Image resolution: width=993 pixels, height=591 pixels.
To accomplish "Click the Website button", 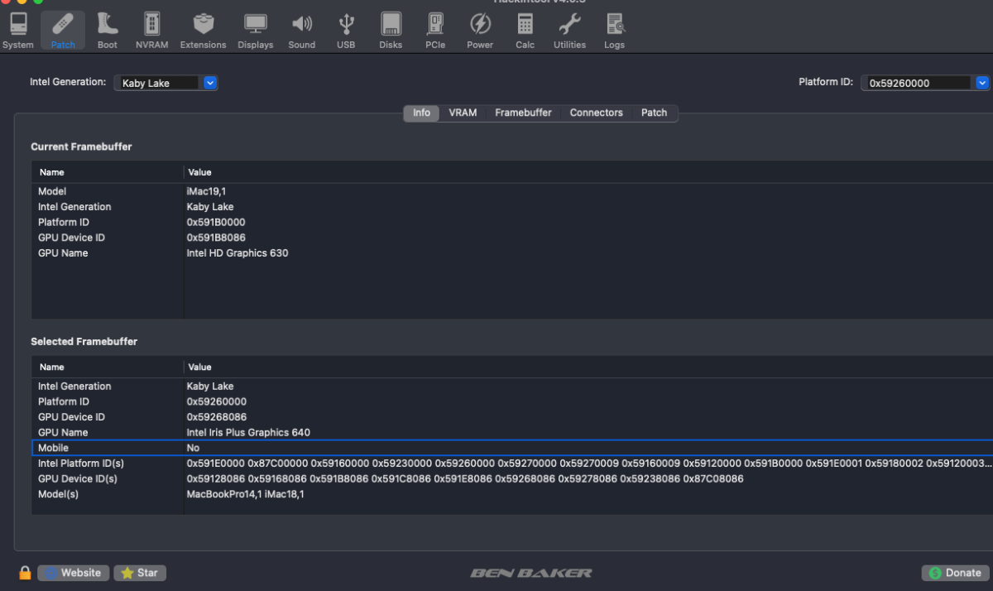I will pyautogui.click(x=73, y=573).
